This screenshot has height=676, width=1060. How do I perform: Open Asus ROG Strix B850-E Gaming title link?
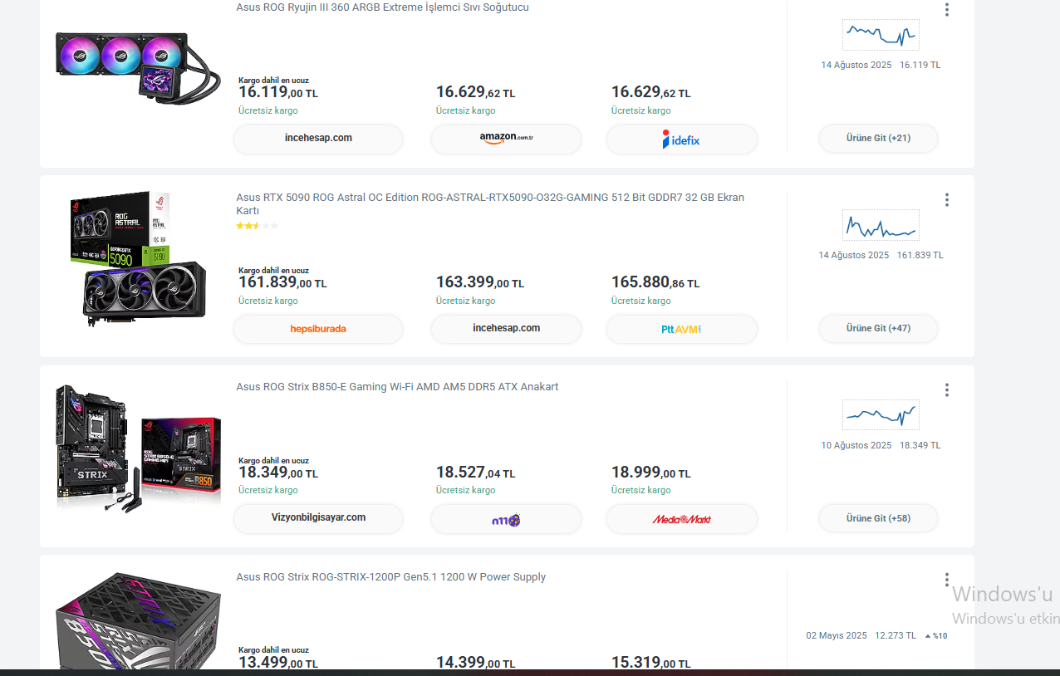(397, 387)
